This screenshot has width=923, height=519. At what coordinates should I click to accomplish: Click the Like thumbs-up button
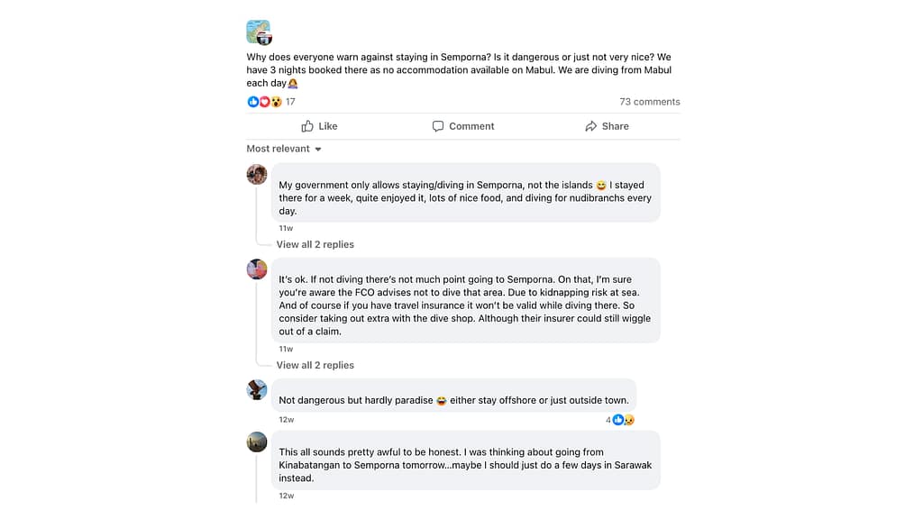pos(319,126)
